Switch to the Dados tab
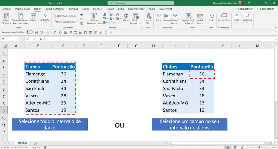This screenshot has height=149, width=278. pos(85,9)
